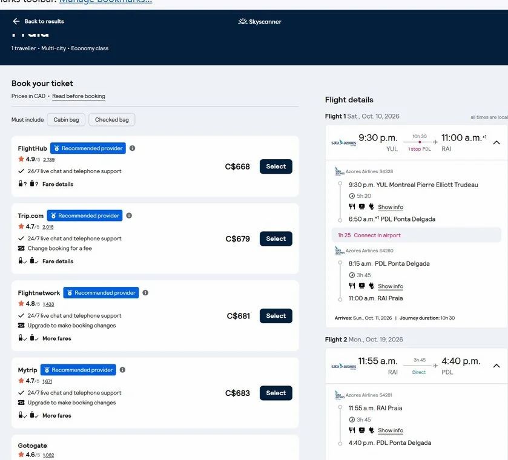The width and height of the screenshot is (508, 460).
Task: Click the Manage bookmarks link
Action: (105, 2)
